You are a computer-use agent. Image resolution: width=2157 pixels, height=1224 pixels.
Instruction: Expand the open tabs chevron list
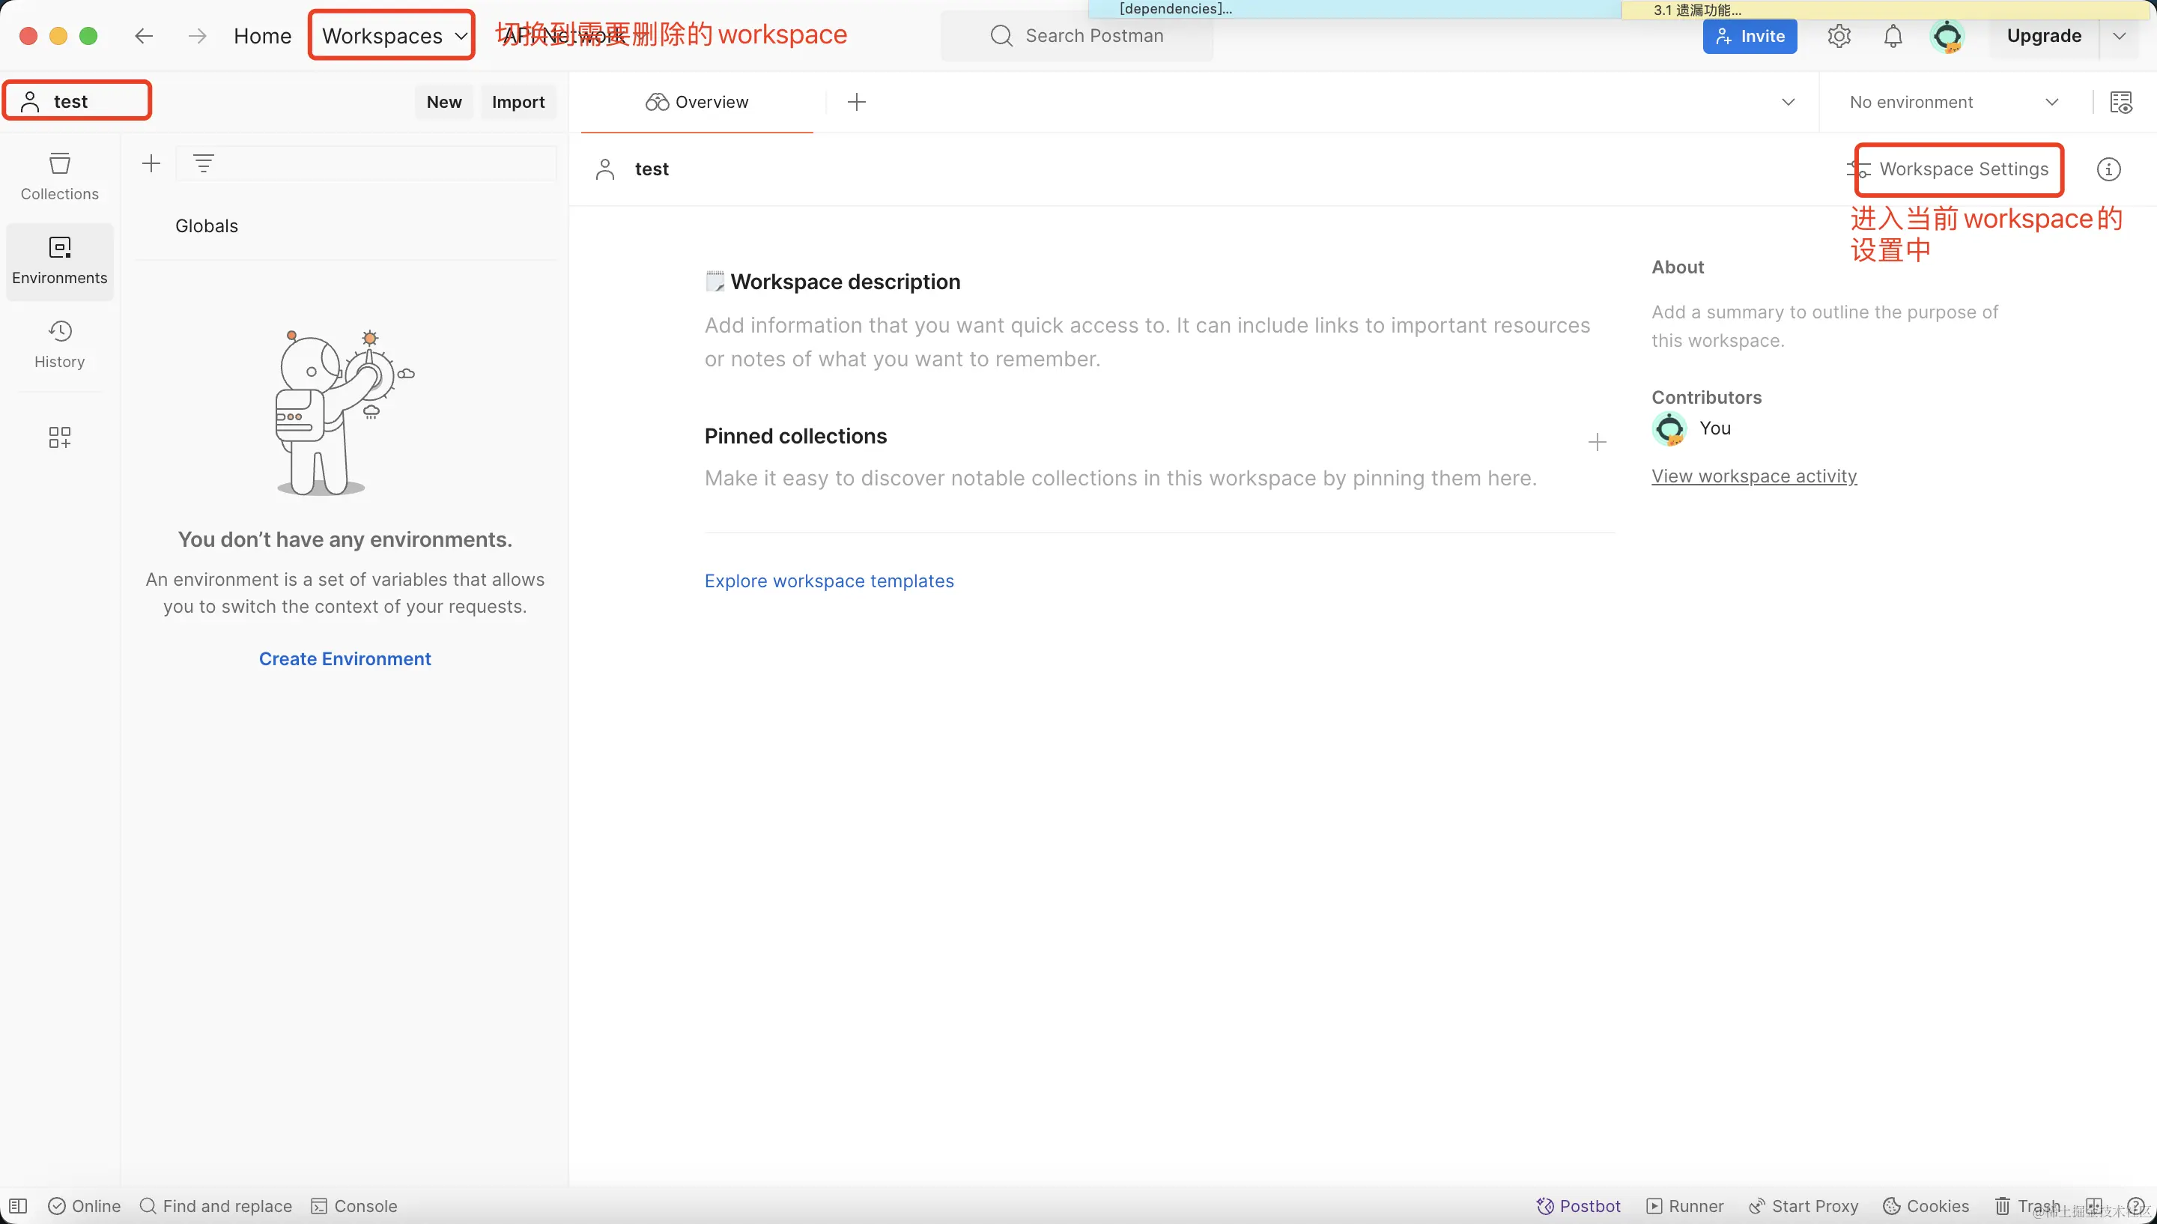pyautogui.click(x=1788, y=102)
